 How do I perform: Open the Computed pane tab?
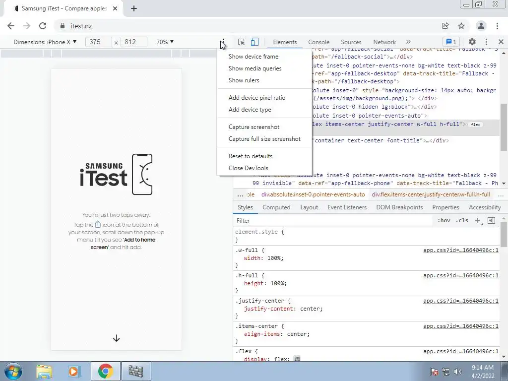click(276, 207)
